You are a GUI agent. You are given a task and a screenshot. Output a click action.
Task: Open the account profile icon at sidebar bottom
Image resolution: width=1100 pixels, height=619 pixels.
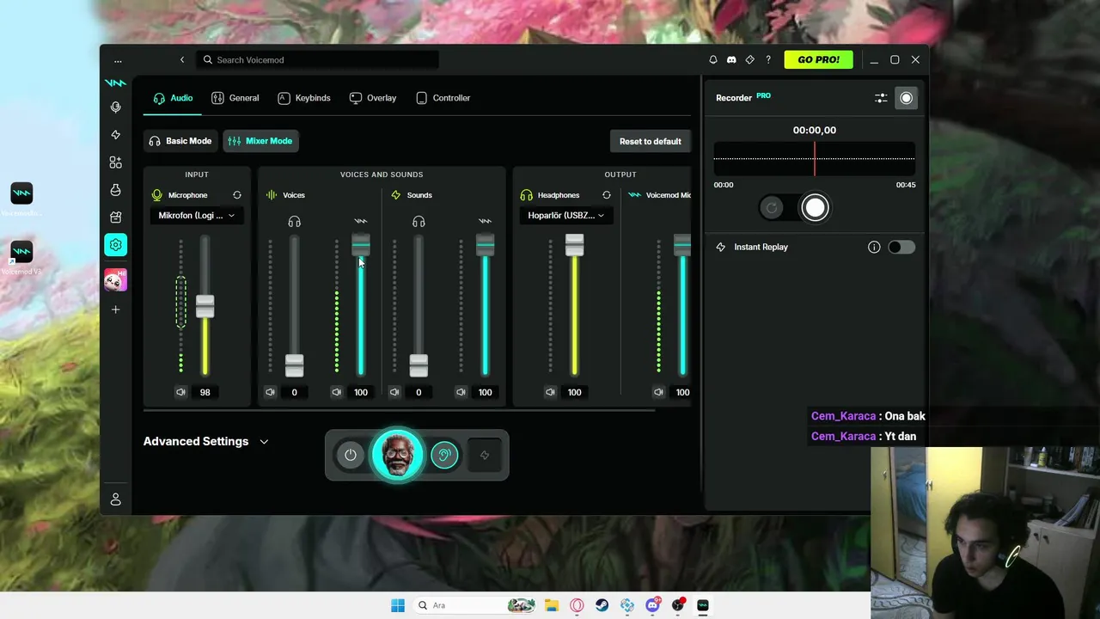tap(115, 499)
